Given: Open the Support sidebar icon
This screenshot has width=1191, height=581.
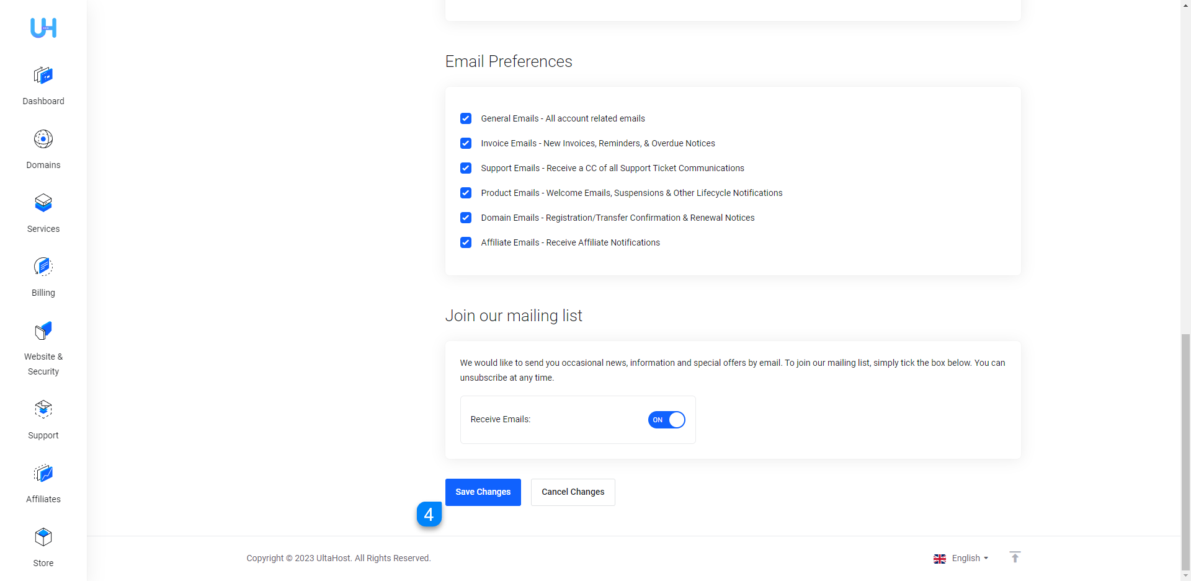Looking at the screenshot, I should 43,409.
